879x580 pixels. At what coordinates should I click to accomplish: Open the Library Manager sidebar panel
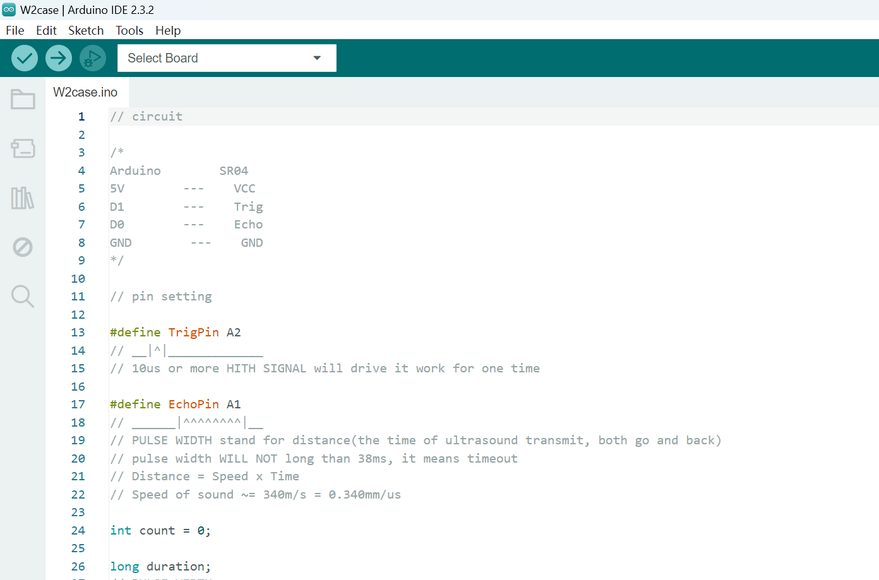coord(23,198)
